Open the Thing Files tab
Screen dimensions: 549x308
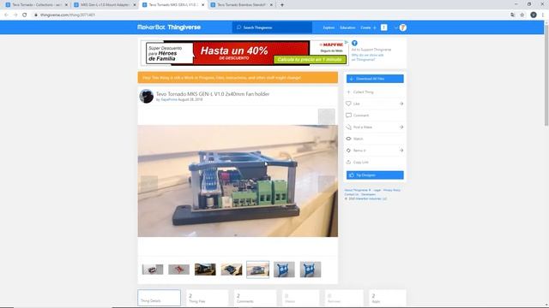pyautogui.click(x=207, y=298)
